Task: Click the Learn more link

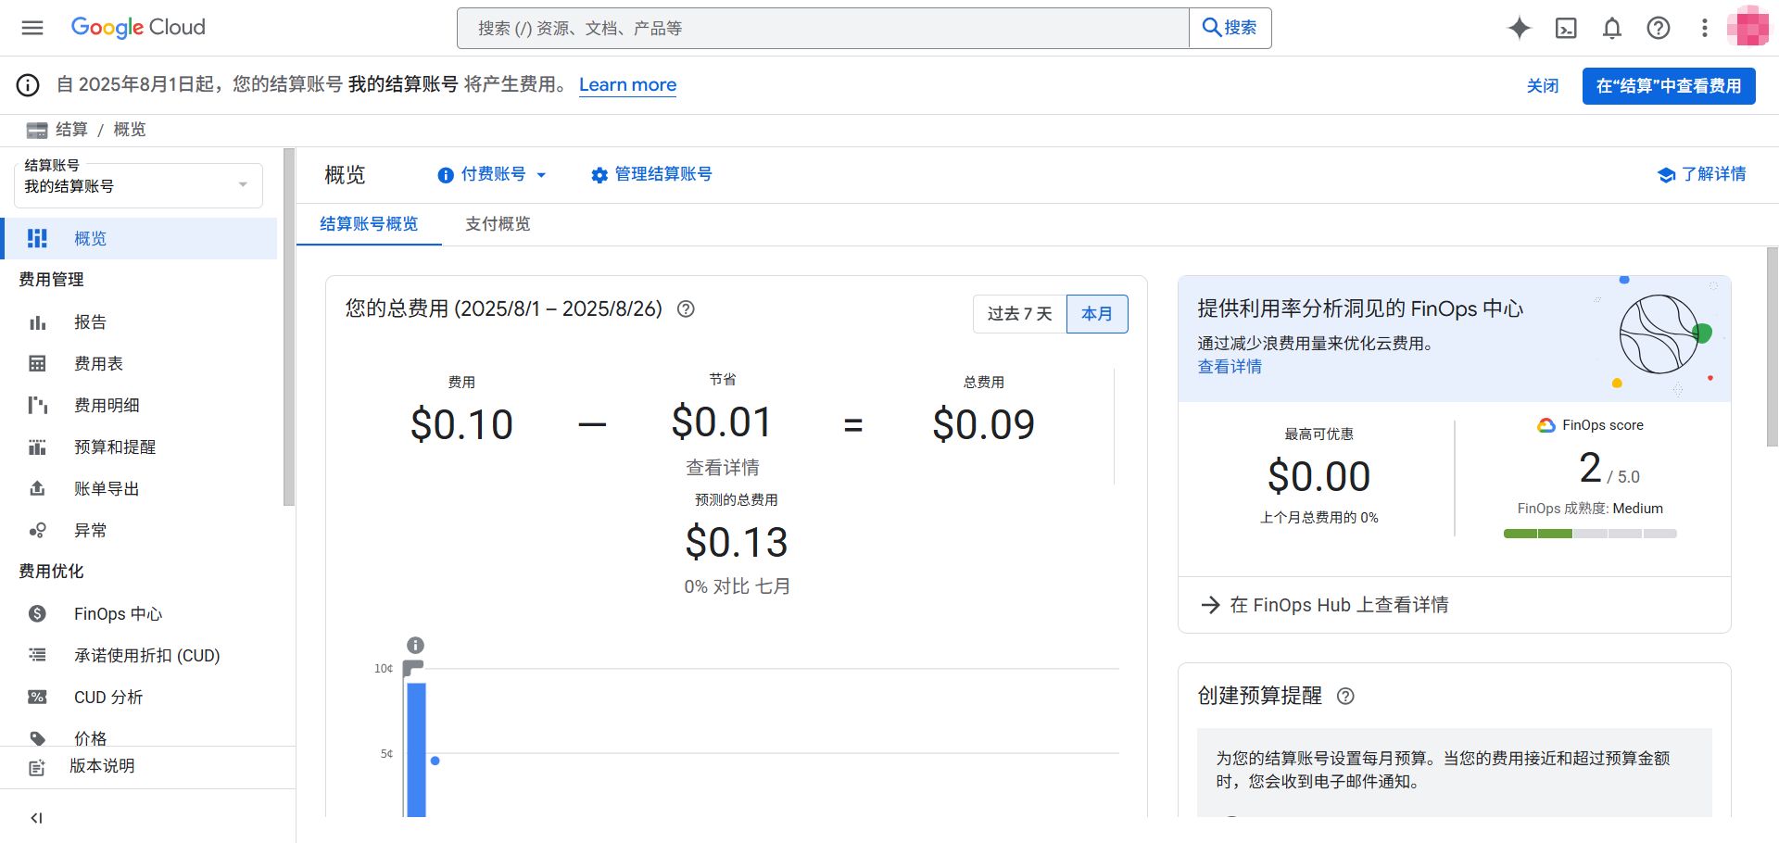Action: pos(627,85)
